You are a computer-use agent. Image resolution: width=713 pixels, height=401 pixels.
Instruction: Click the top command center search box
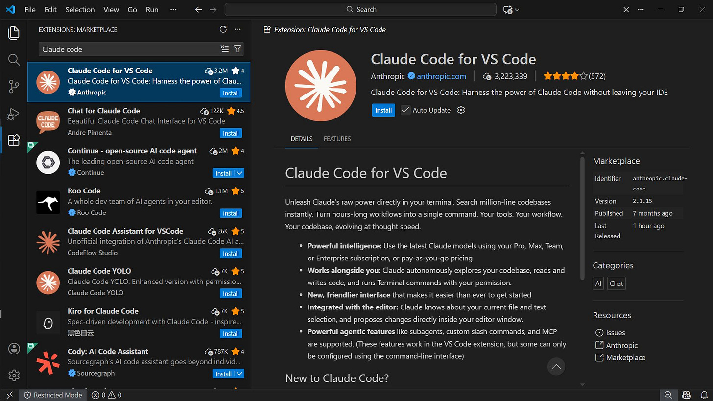tap(360, 9)
